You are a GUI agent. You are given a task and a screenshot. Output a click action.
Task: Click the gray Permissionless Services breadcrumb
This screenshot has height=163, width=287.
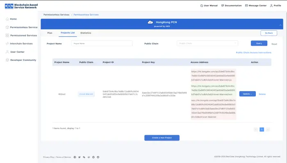pos(57,15)
